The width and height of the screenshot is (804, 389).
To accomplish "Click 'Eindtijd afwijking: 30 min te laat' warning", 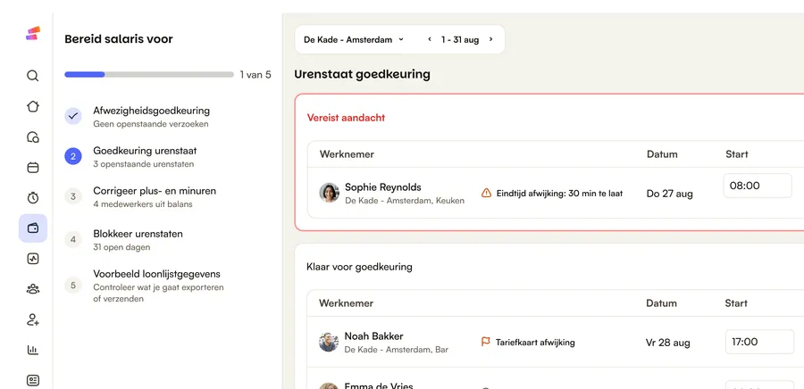I will point(559,194).
